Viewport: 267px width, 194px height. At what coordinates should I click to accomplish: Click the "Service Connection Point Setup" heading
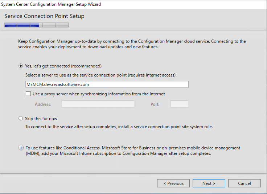(44, 16)
